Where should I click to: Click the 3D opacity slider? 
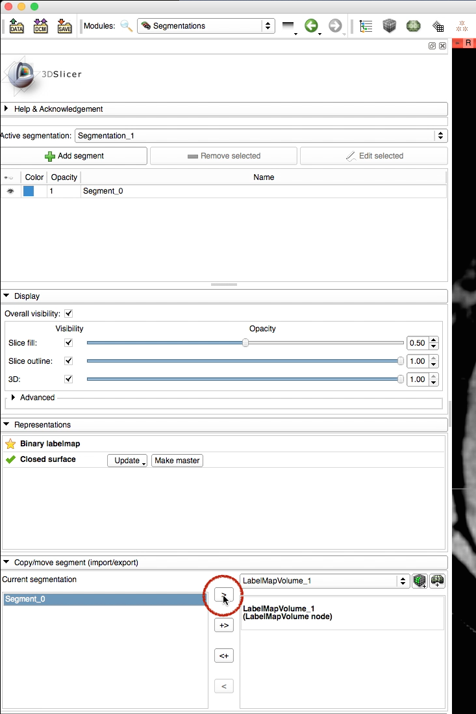(245, 379)
